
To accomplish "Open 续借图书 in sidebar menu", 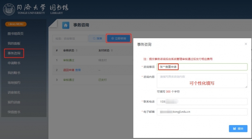I will (14, 112).
